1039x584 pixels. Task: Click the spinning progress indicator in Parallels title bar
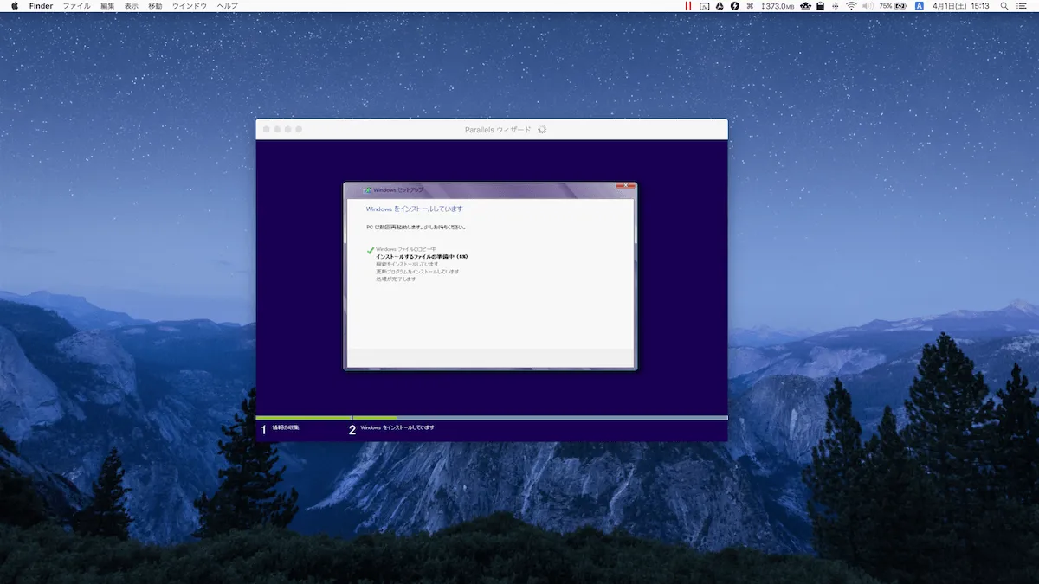point(542,129)
